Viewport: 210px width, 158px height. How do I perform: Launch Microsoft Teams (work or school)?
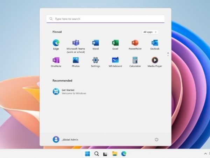pos(76,46)
